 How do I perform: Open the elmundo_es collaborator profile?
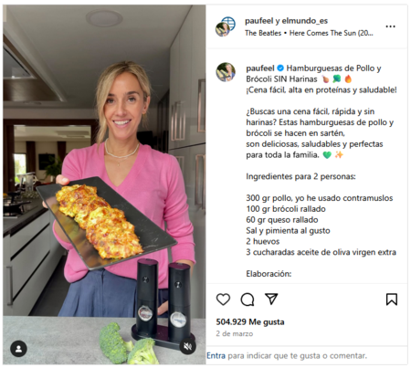pos(305,21)
